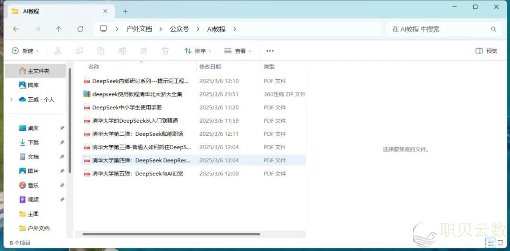Viewport: 510px width, 251px height.
Task: Click the Copy icon in toolbar
Action: [x=79, y=51]
